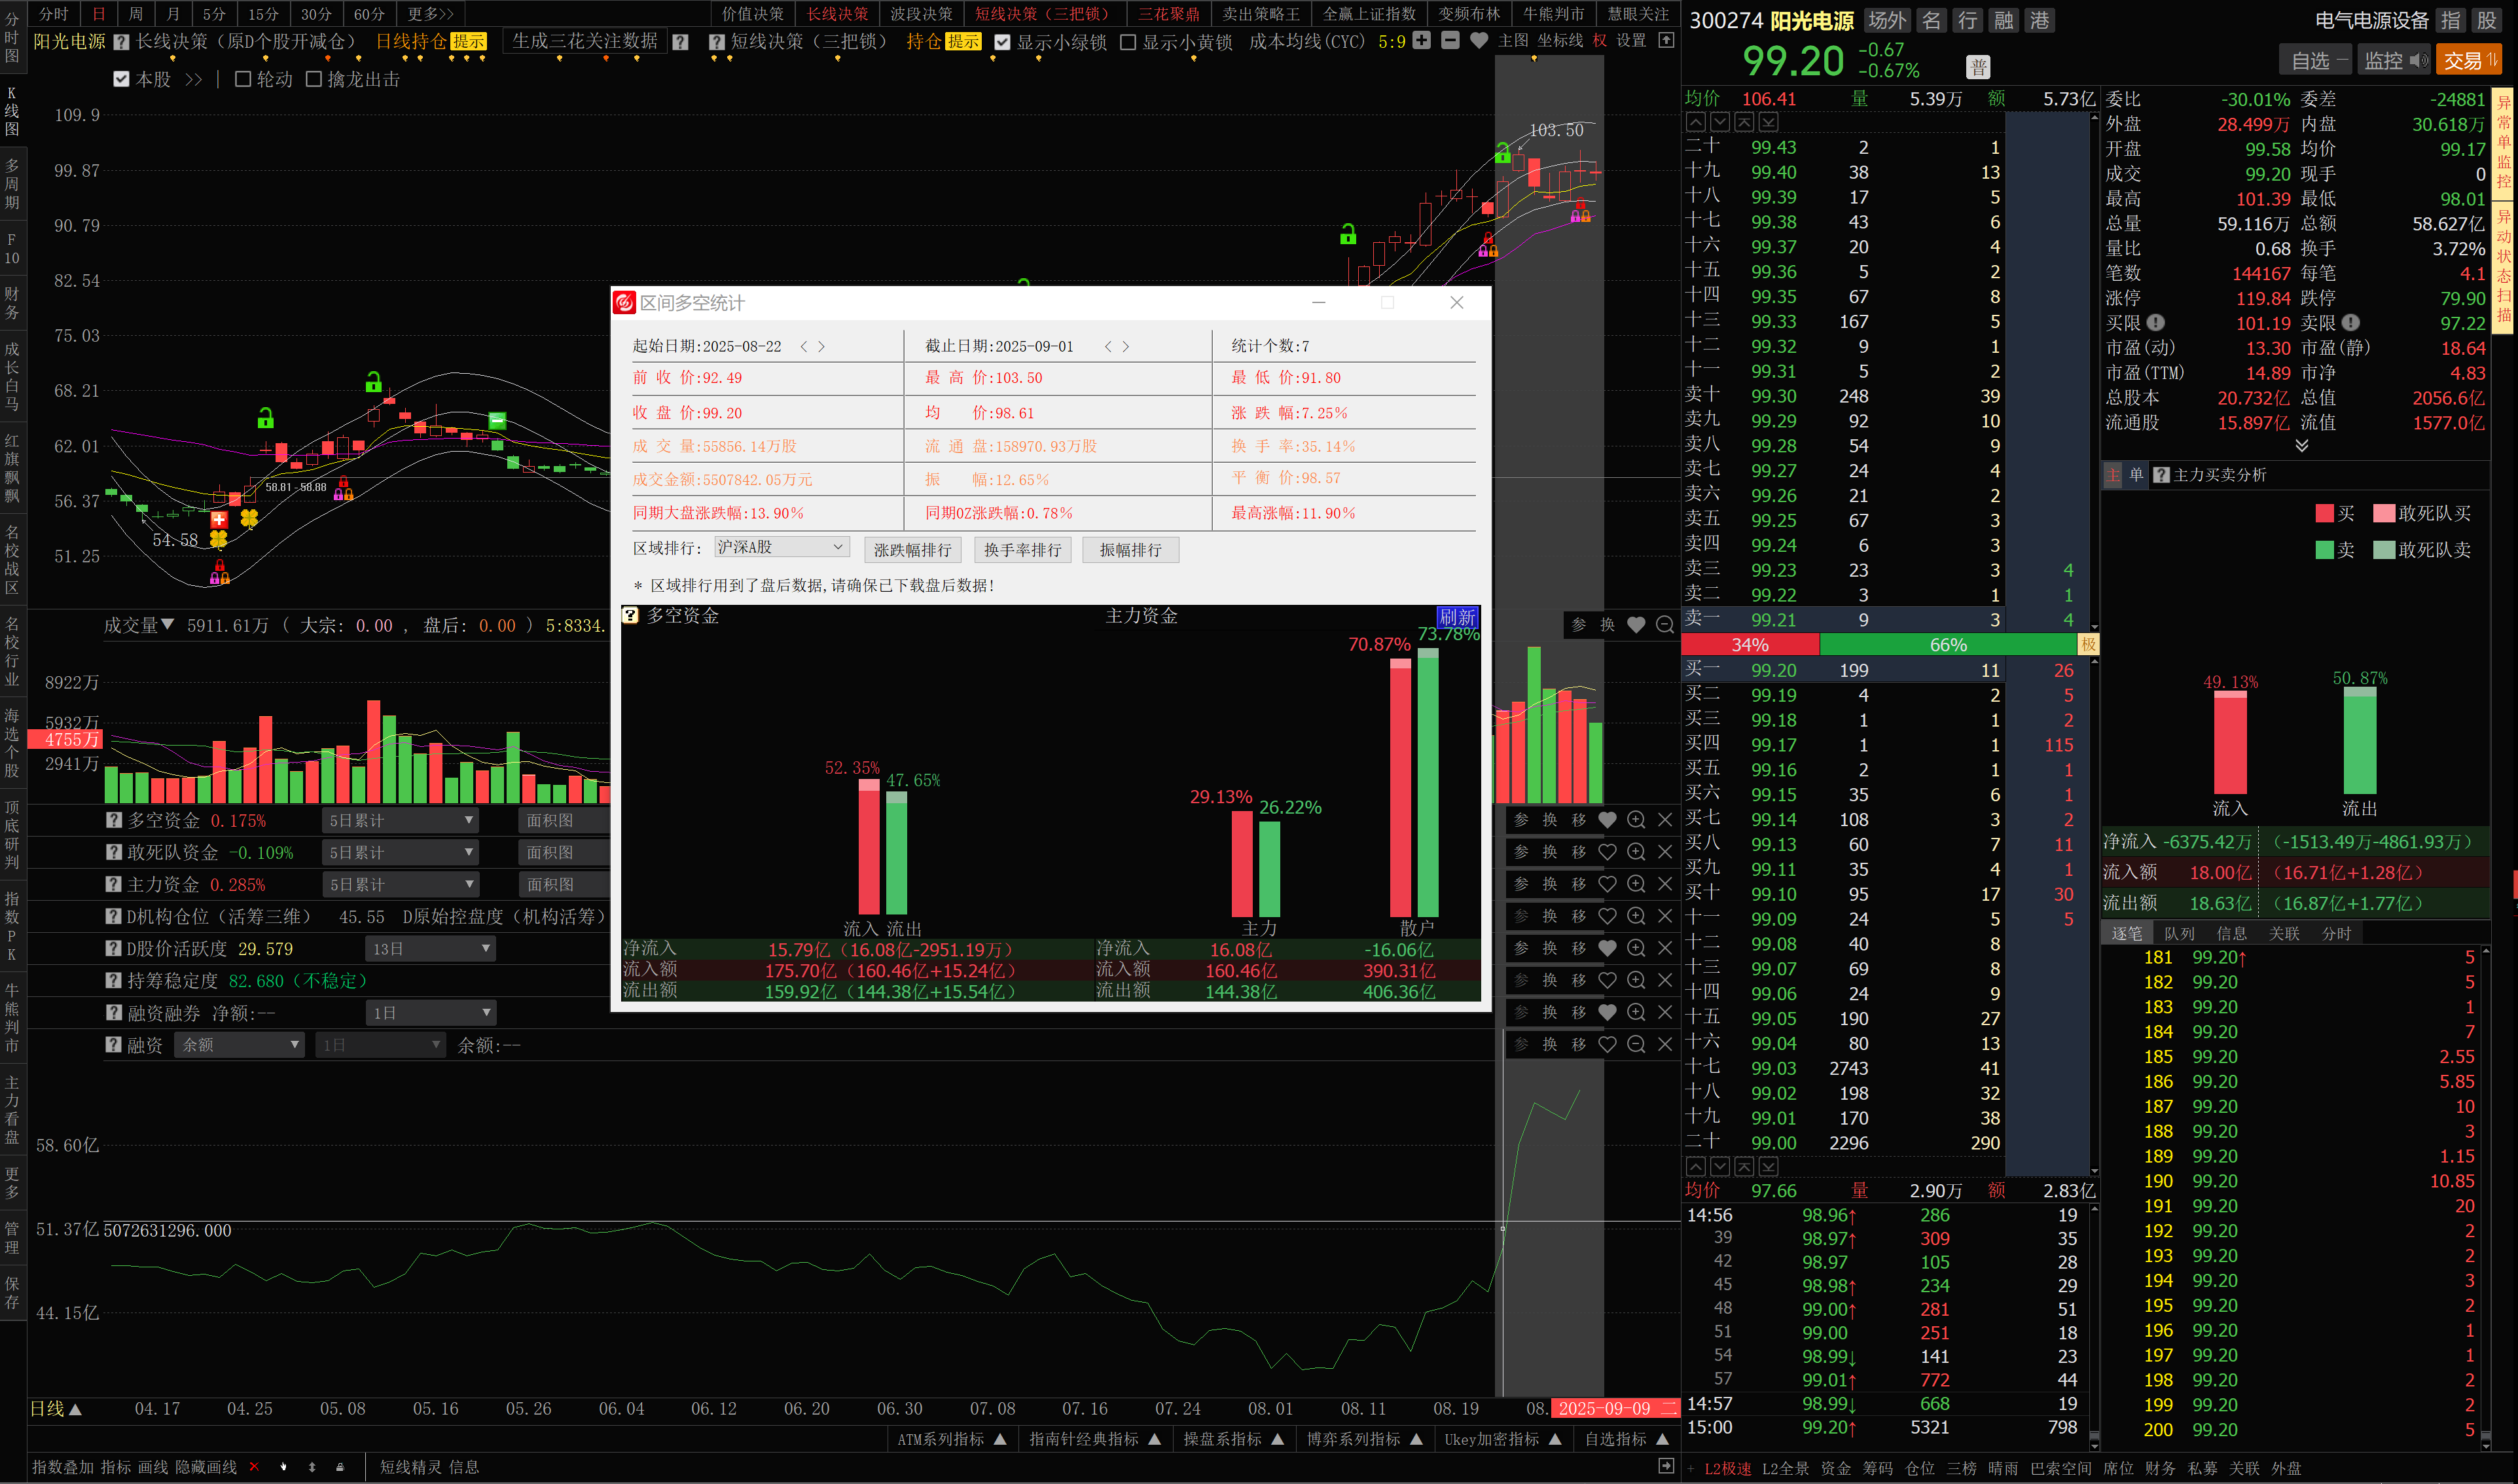Viewport: 2518px width, 1484px height.
Task: Zoom out the 融资 indicator row
Action: pos(1636,1044)
